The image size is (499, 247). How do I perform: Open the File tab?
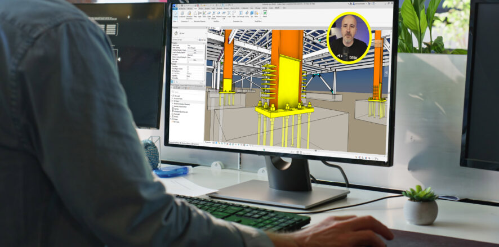(175, 8)
